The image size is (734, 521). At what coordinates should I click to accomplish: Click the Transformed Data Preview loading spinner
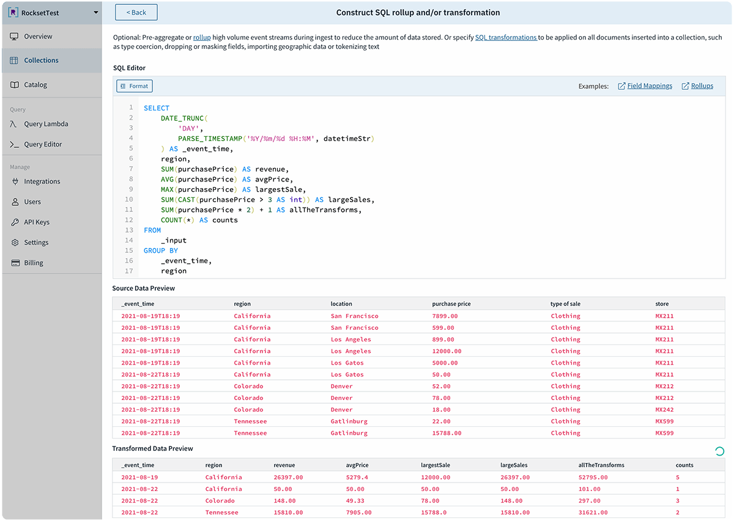click(719, 451)
